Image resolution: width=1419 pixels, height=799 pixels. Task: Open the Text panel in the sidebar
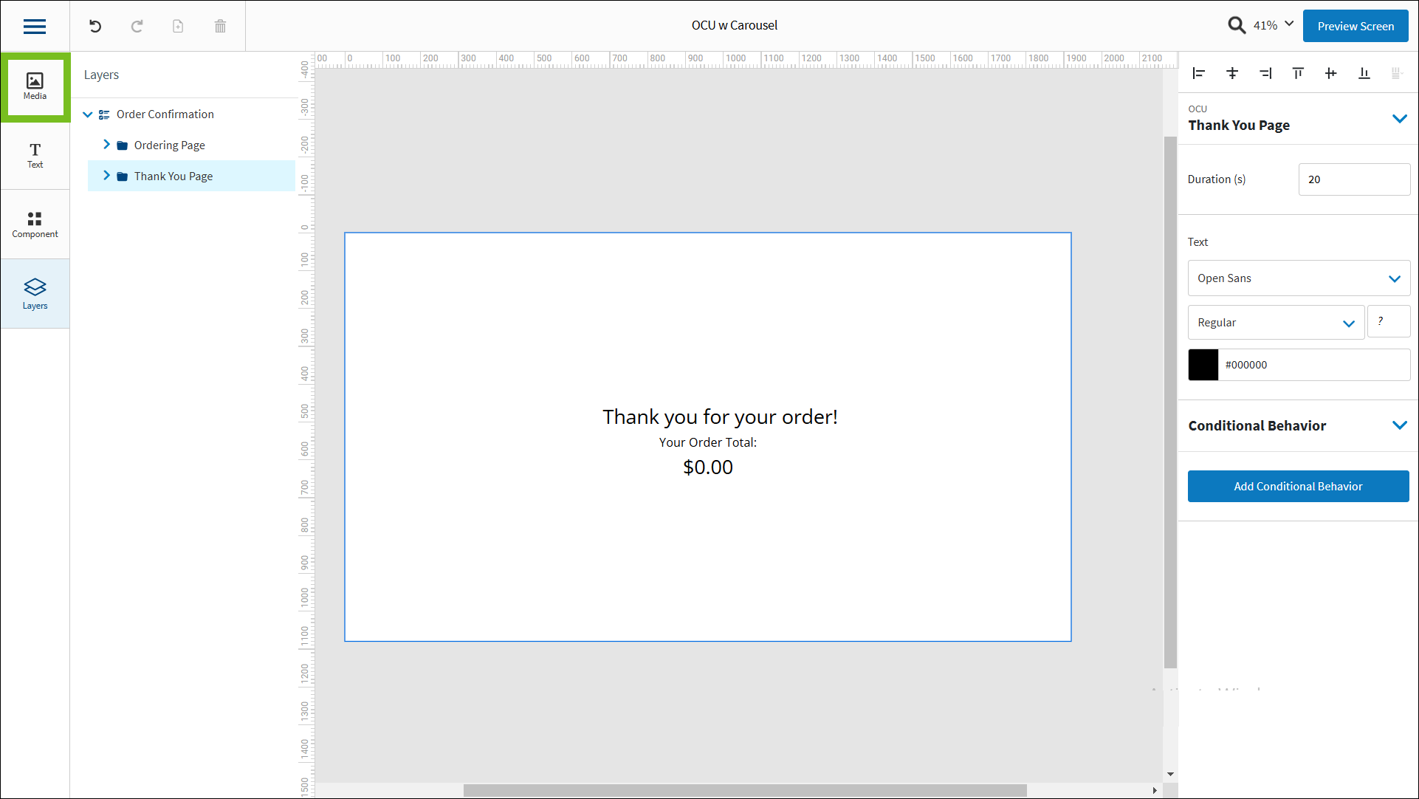tap(35, 156)
